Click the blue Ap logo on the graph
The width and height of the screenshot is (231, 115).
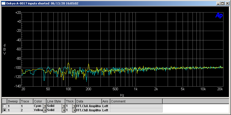(219, 15)
